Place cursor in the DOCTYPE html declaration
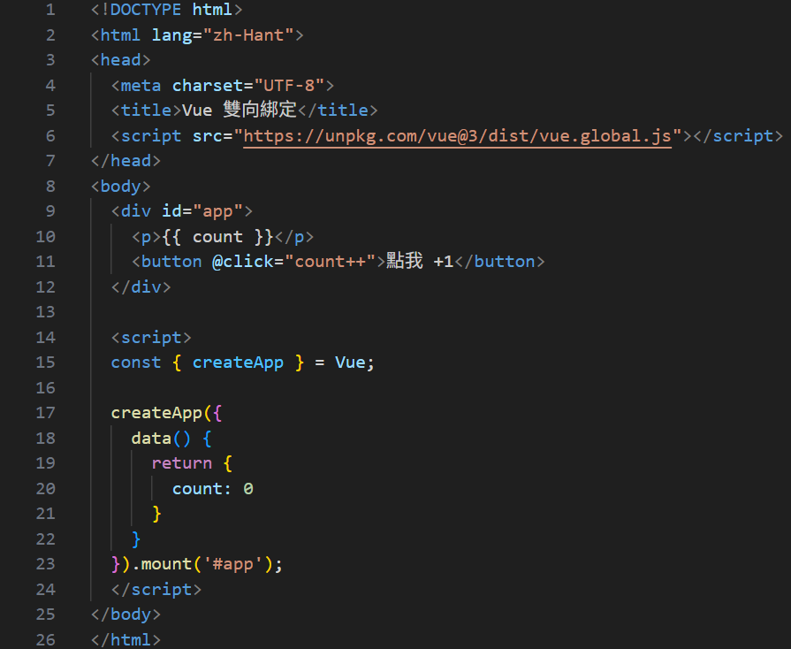 point(166,10)
